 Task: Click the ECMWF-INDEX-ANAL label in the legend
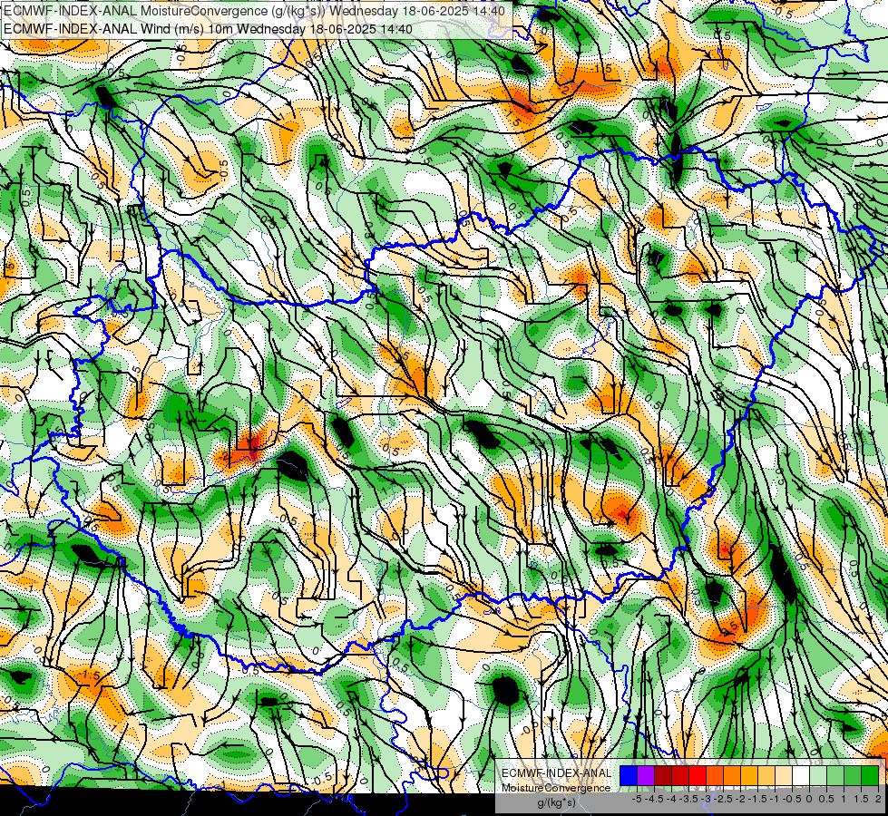[556, 773]
